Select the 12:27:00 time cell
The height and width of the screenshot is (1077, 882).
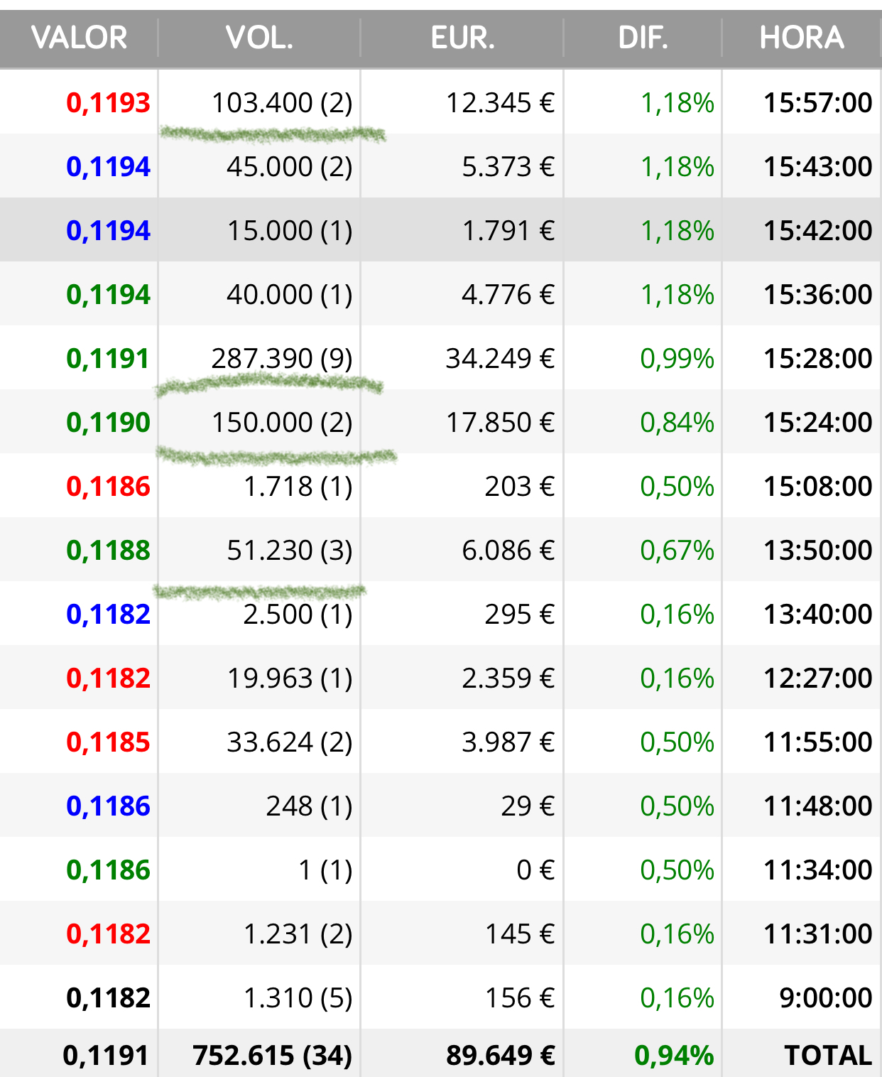point(817,678)
